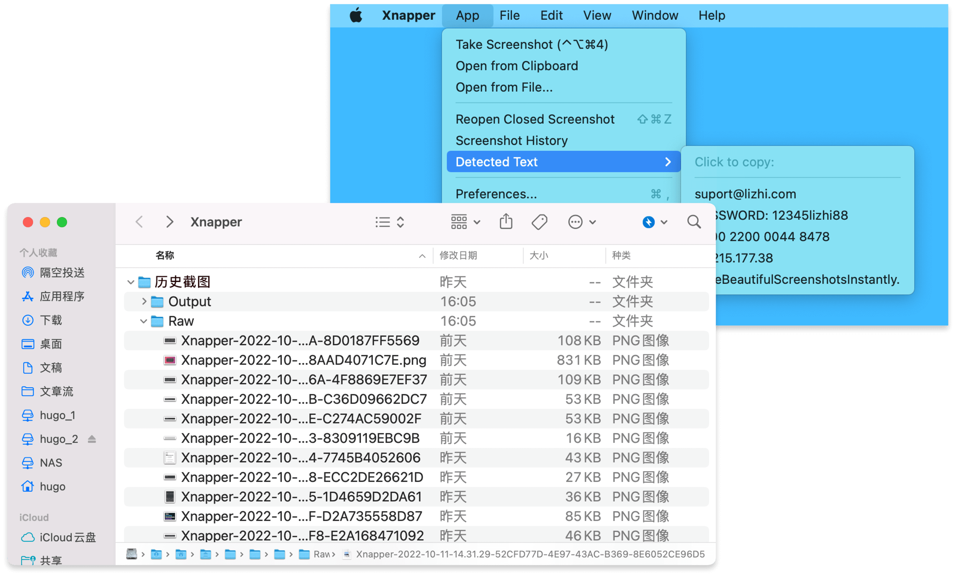Viewport: 956px width, 576px height.
Task: Open the Downloads (下载) sidebar item
Action: 51,320
